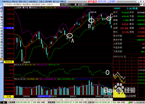The image size is (145, 104).
Task: Click the colored bar-chart icon in sidebar
Action: point(1,17)
